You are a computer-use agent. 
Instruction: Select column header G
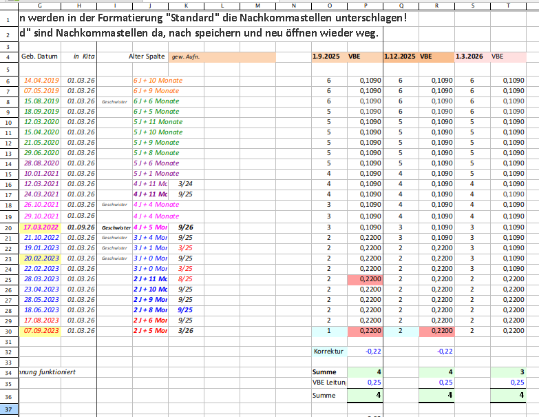click(x=39, y=6)
